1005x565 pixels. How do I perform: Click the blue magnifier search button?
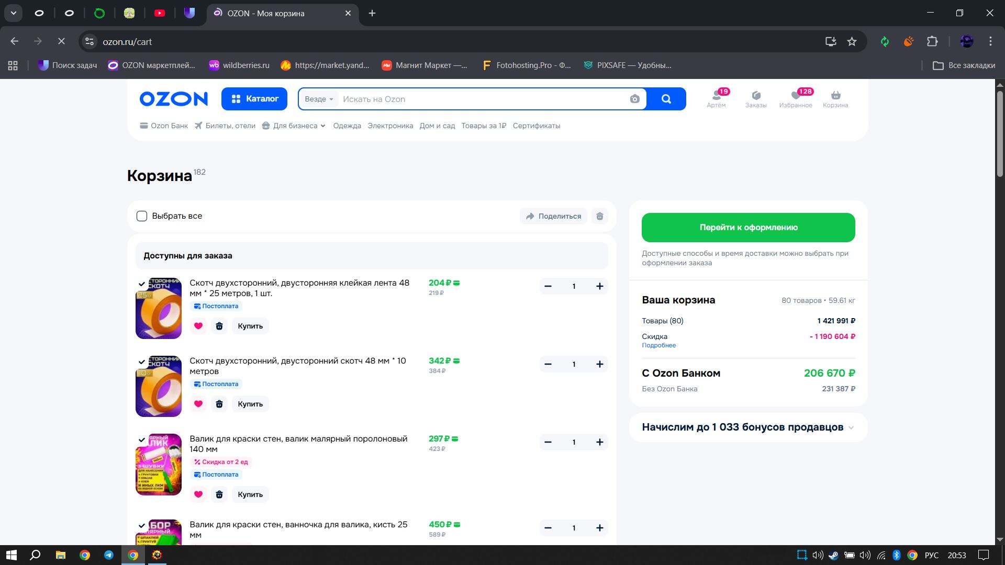(666, 99)
